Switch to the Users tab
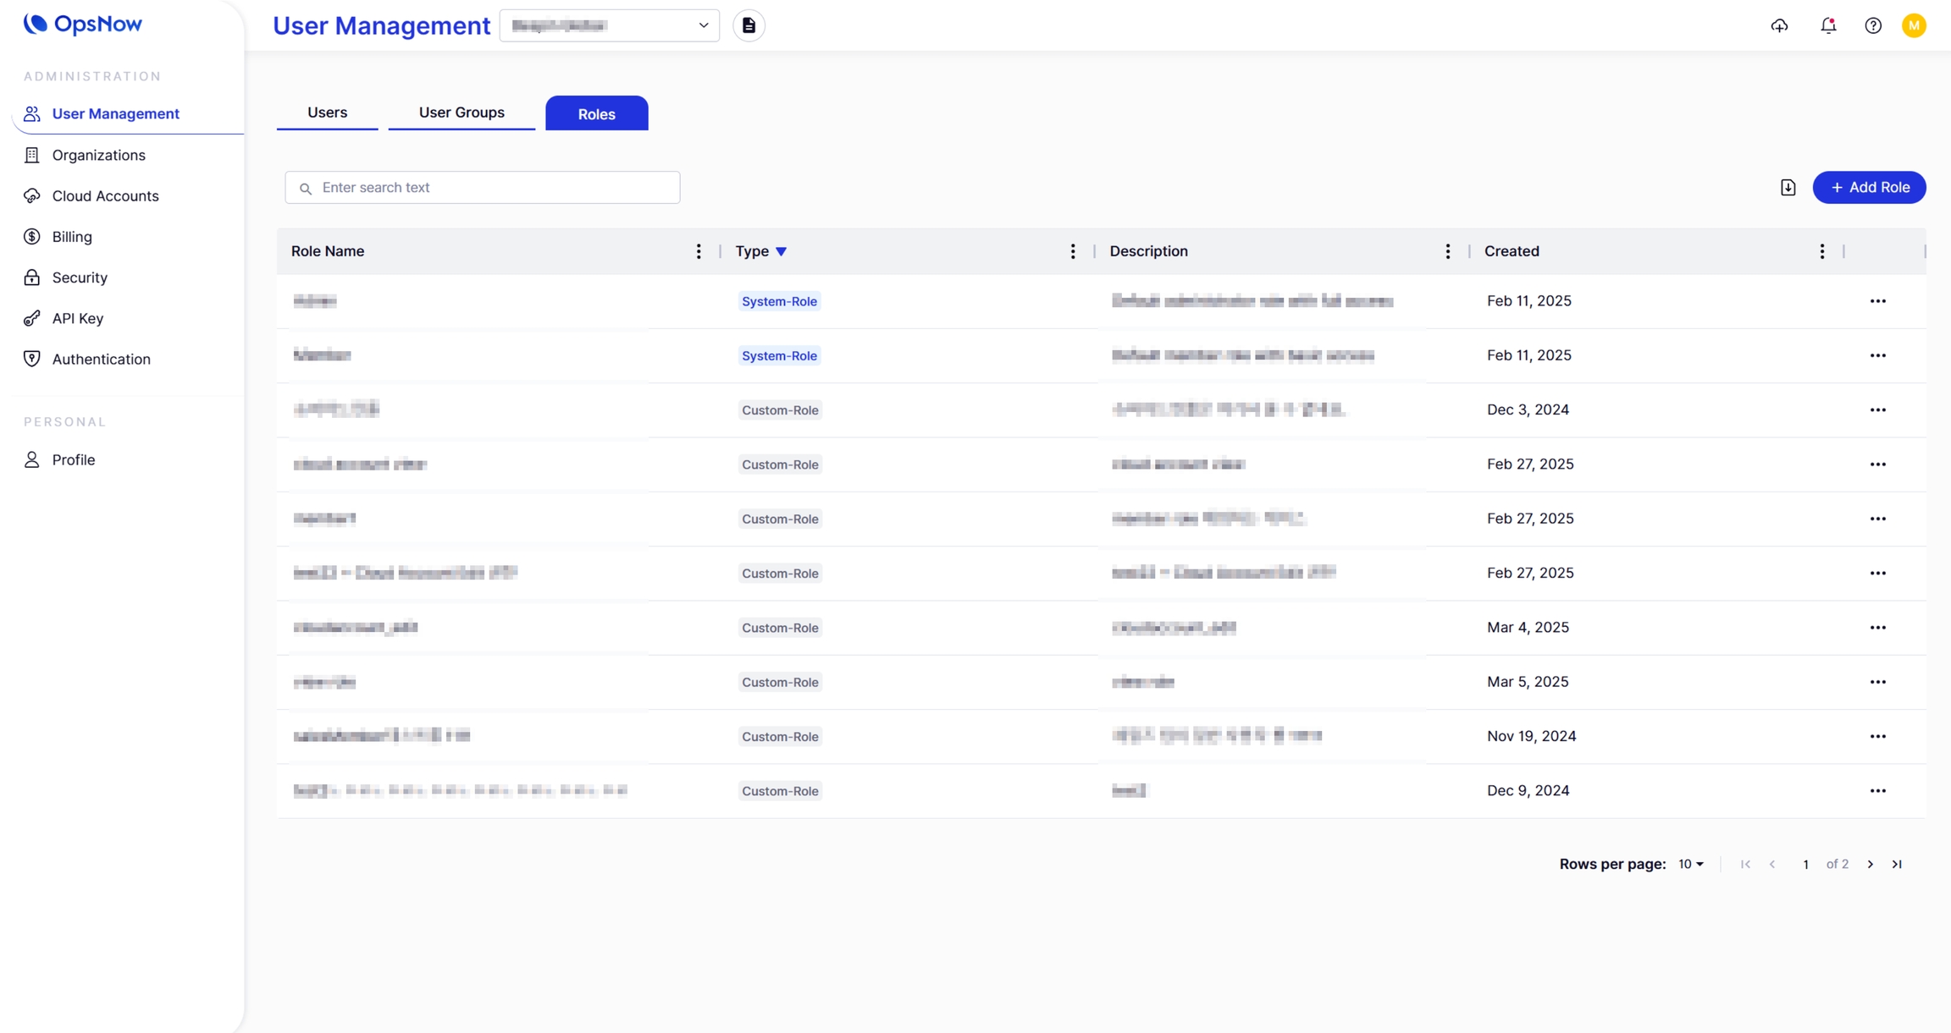The width and height of the screenshot is (1951, 1033). 327,113
